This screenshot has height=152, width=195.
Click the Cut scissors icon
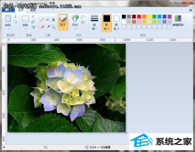(x=15, y=16)
